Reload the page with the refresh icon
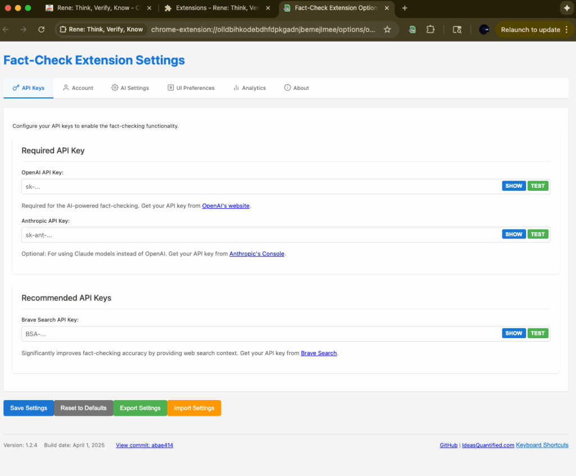The width and height of the screenshot is (576, 476). tap(41, 30)
